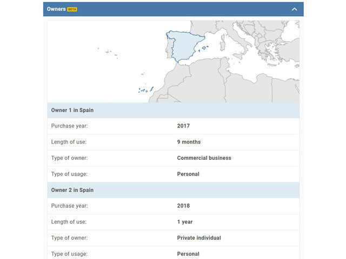
Task: Click Owner 2 Personal usage value
Action: coord(188,254)
